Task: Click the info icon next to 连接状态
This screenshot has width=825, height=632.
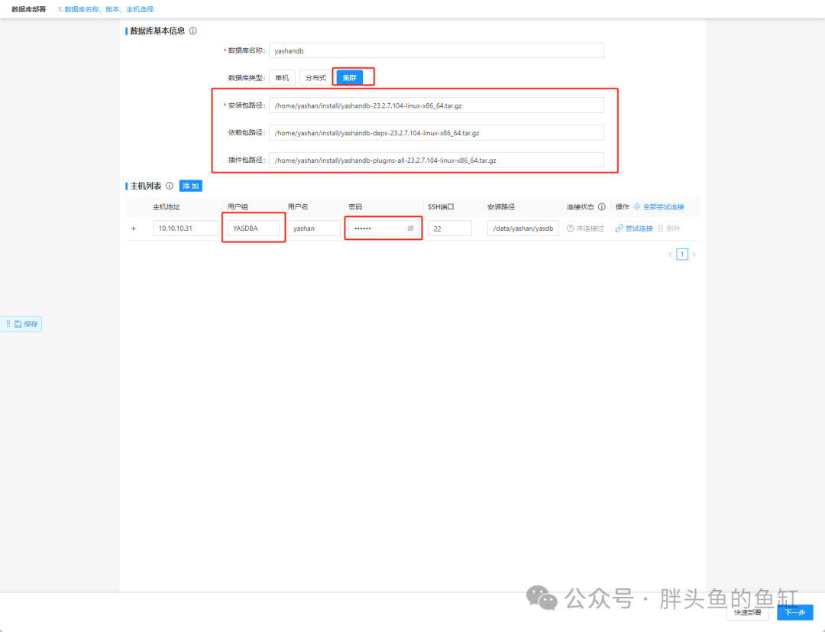Action: [x=601, y=207]
